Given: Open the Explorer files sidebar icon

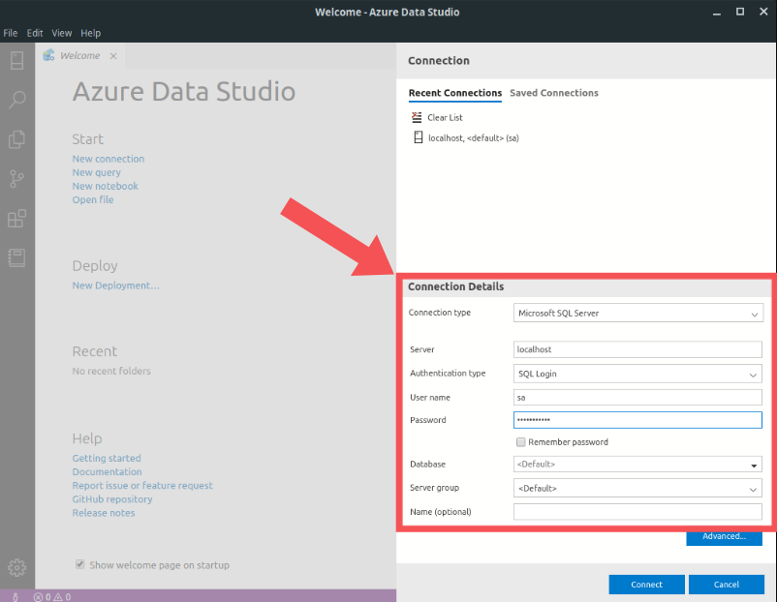Looking at the screenshot, I should click(16, 139).
